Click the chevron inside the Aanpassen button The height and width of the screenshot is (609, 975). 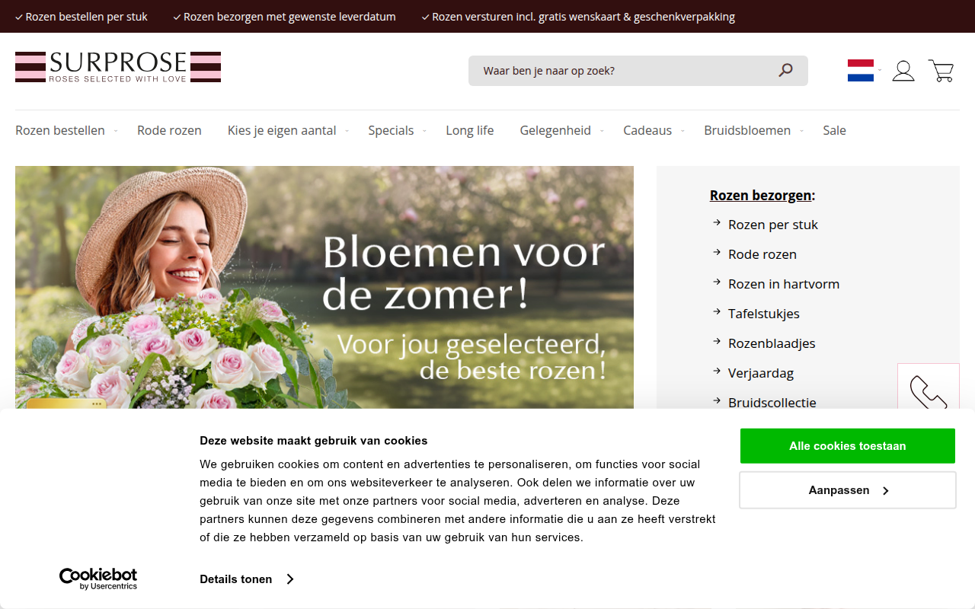[x=886, y=491]
